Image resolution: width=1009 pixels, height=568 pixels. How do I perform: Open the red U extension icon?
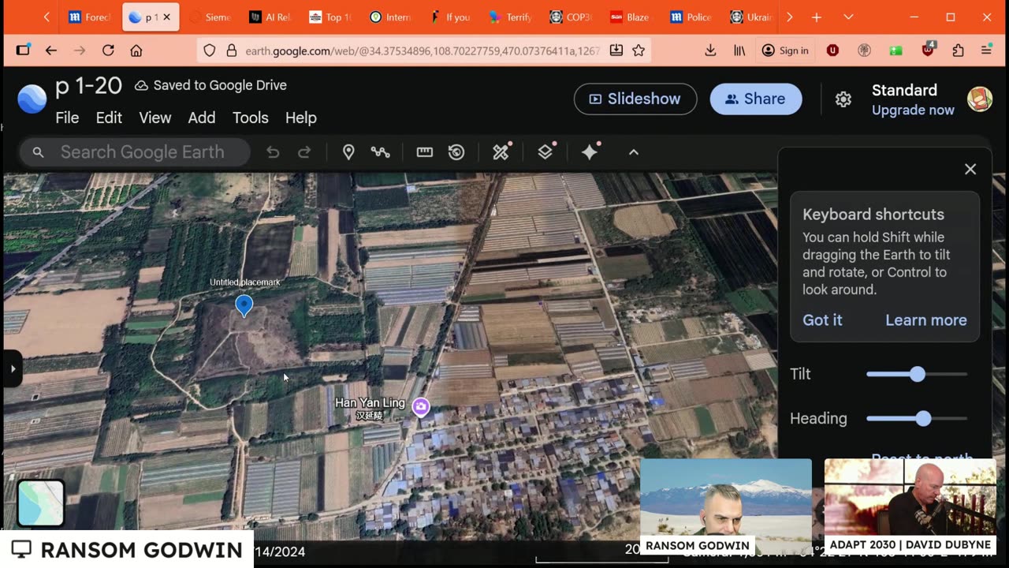click(832, 50)
